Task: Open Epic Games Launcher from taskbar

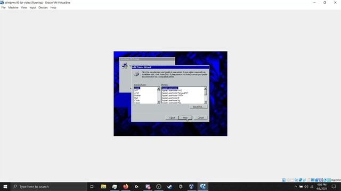Action: click(x=181, y=186)
